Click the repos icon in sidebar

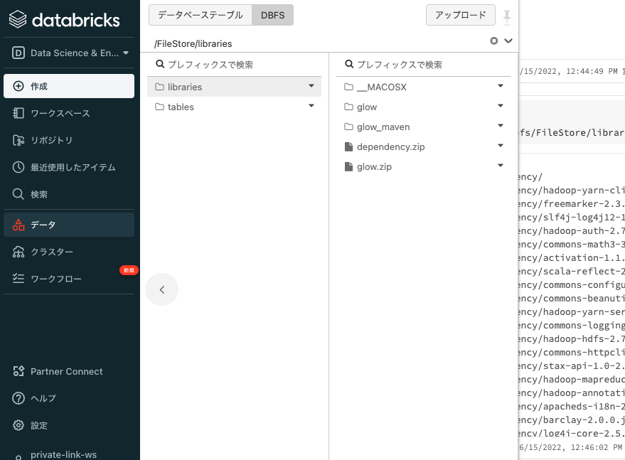pyautogui.click(x=18, y=140)
